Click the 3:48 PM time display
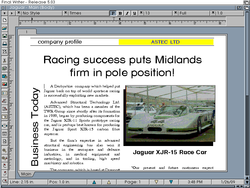250x188 pixels. click(195, 182)
